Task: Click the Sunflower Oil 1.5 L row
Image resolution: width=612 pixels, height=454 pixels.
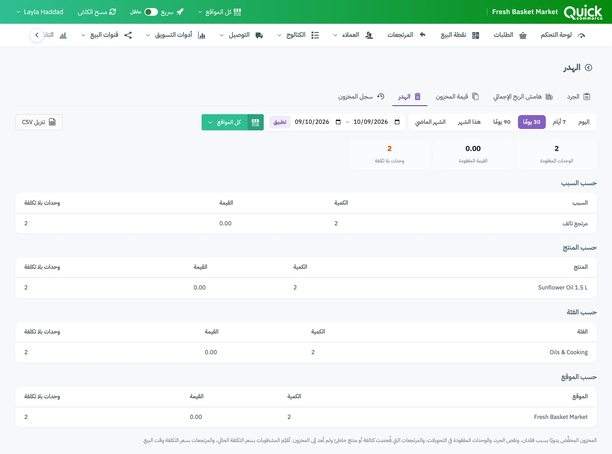Action: tap(306, 288)
